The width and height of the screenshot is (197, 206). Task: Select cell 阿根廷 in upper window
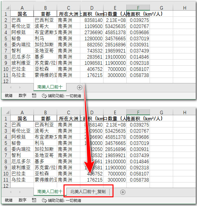(x=22, y=32)
